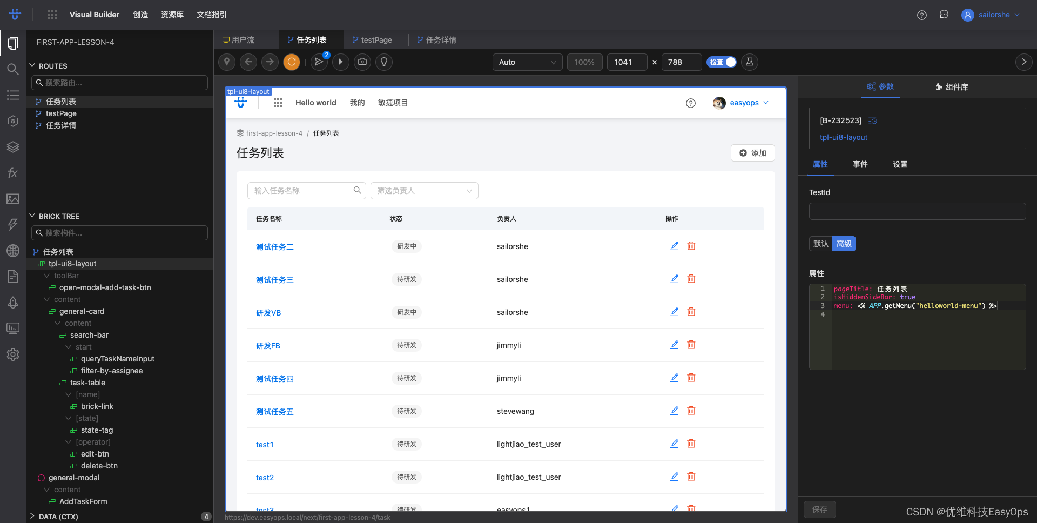Open the 测试任务三 task link

point(275,280)
